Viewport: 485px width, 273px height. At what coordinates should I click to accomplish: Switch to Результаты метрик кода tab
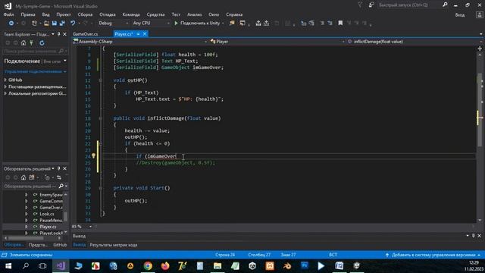114,245
